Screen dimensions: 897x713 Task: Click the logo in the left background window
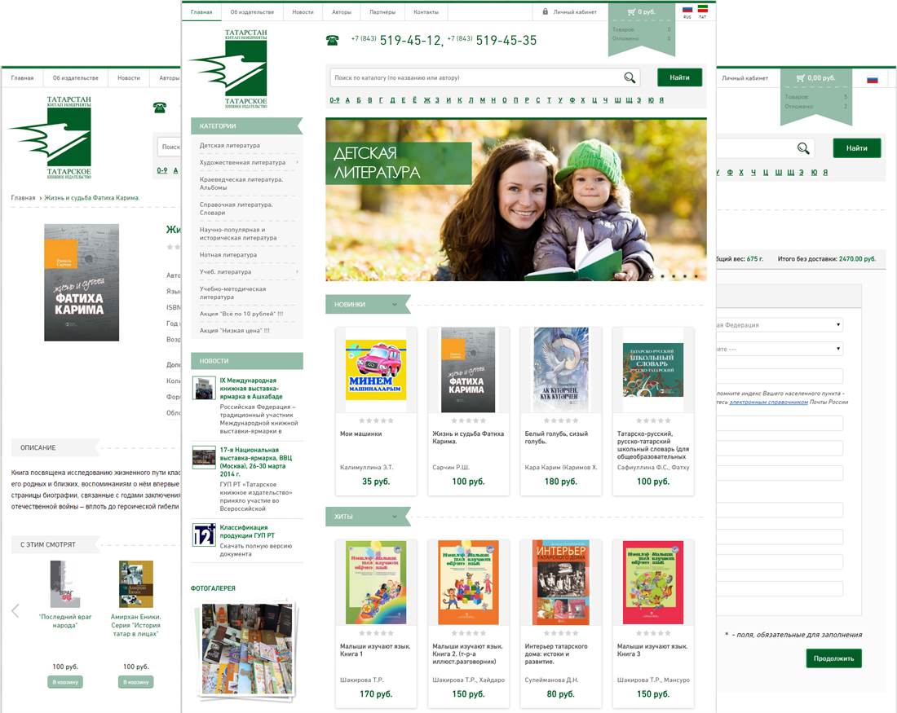pos(51,137)
